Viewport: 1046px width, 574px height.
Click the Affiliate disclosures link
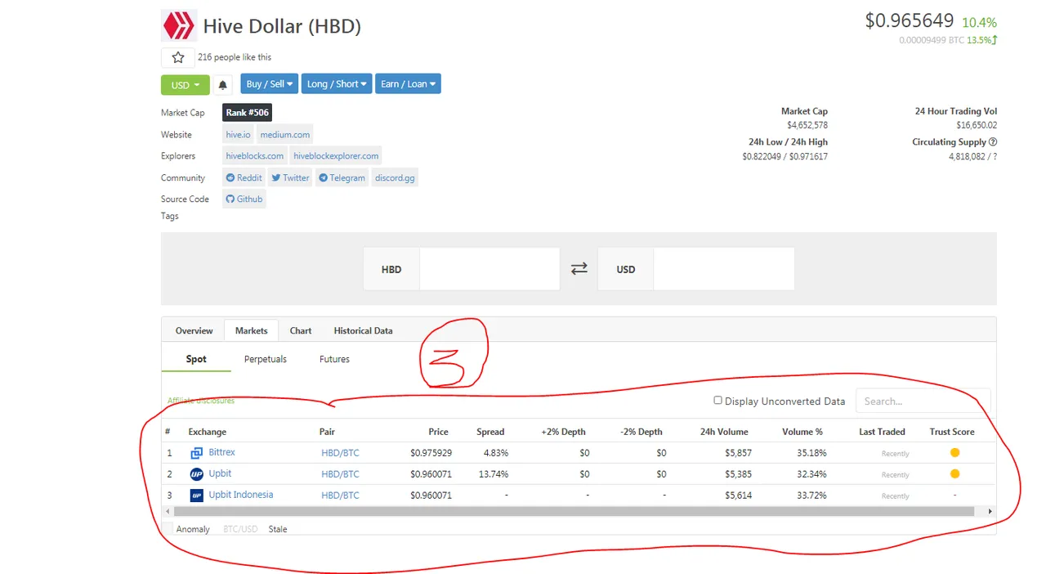coord(201,401)
